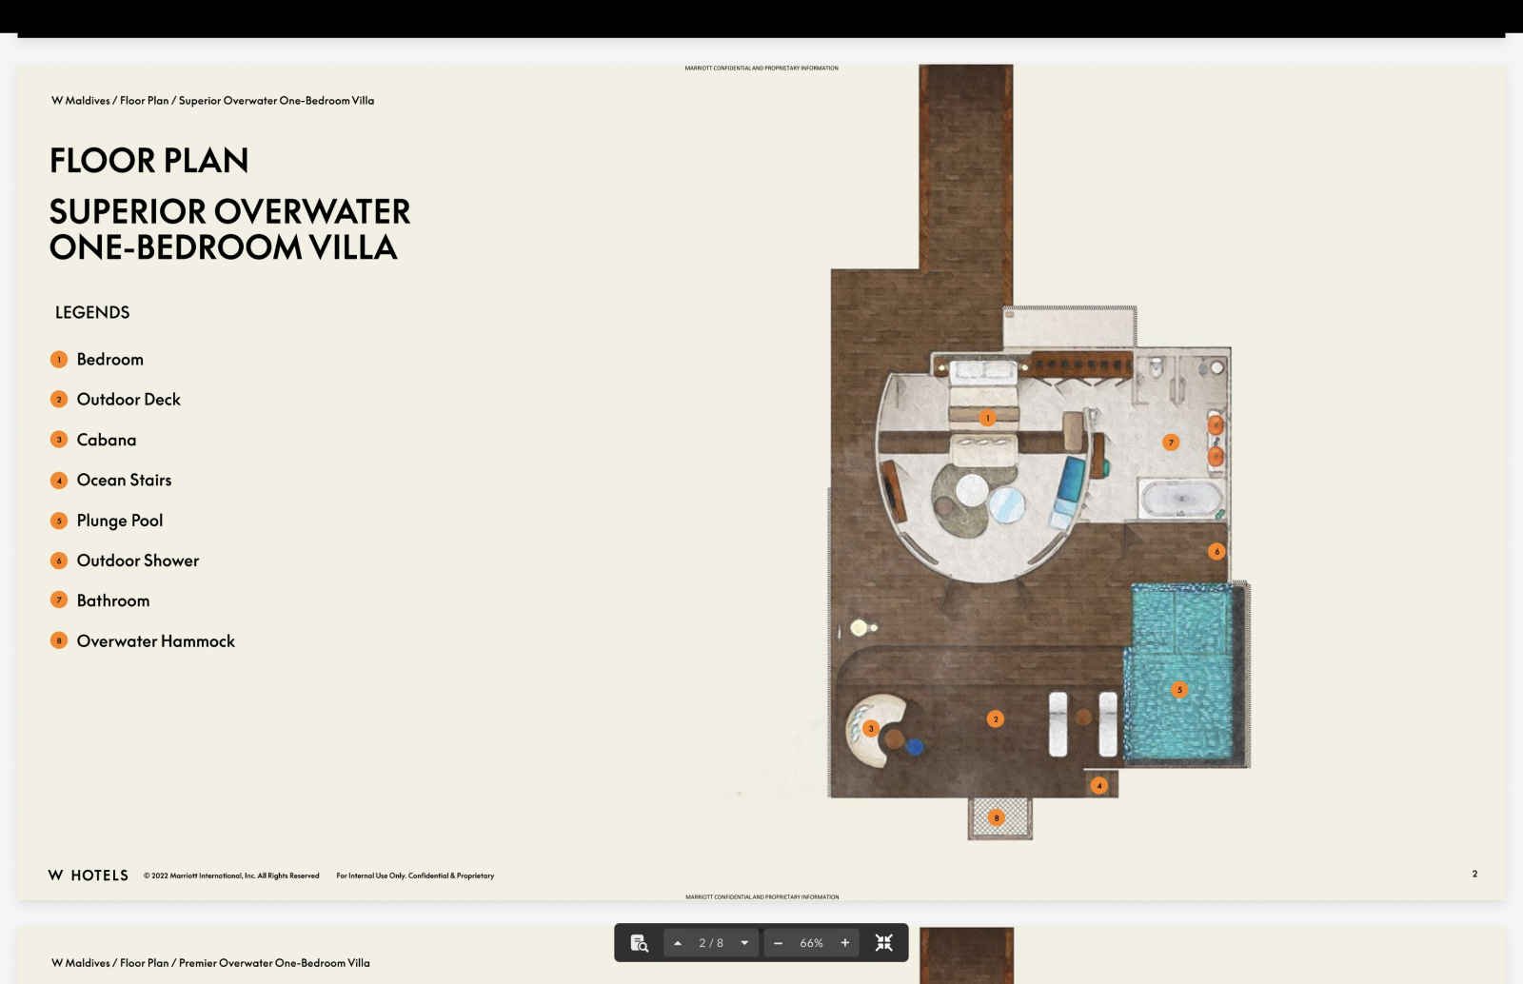Screen dimensions: 1523x984
Task: Open the document search tool
Action: tap(640, 943)
